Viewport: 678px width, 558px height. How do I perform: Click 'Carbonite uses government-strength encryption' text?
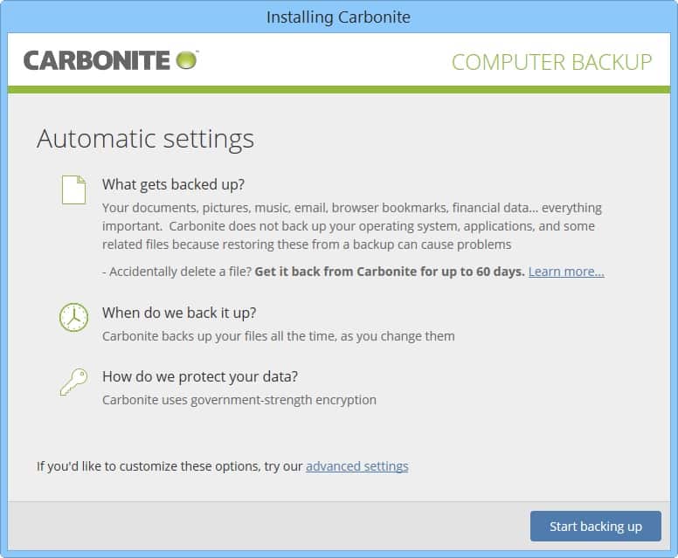(239, 400)
